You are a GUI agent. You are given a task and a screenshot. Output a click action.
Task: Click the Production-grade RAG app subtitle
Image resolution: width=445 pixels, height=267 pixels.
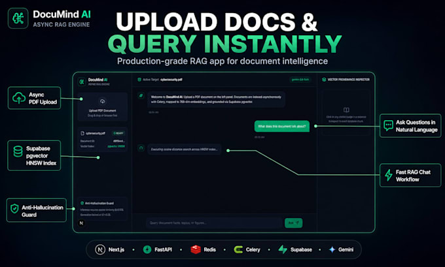click(x=222, y=61)
